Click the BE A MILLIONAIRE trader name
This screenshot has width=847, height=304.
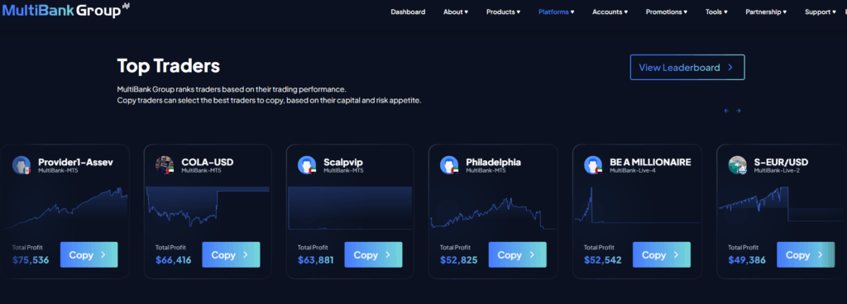[x=650, y=162]
